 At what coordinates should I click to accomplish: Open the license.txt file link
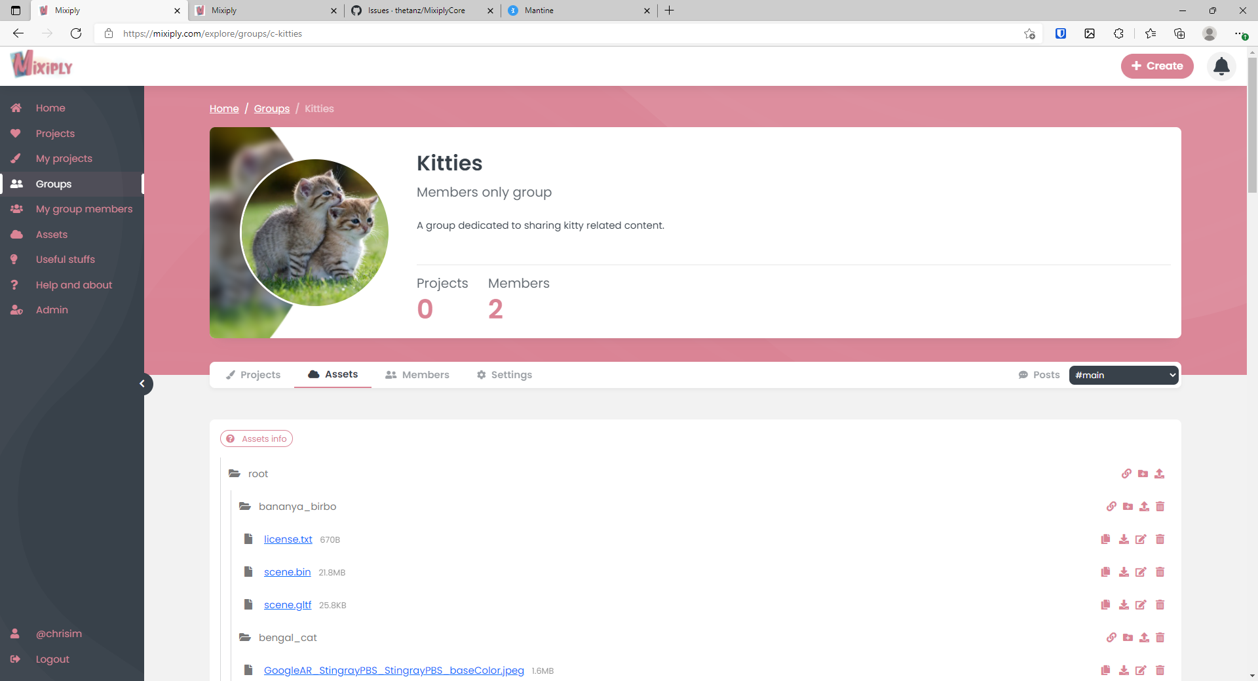click(x=288, y=539)
